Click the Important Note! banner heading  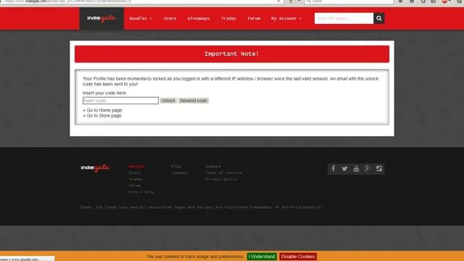click(232, 54)
